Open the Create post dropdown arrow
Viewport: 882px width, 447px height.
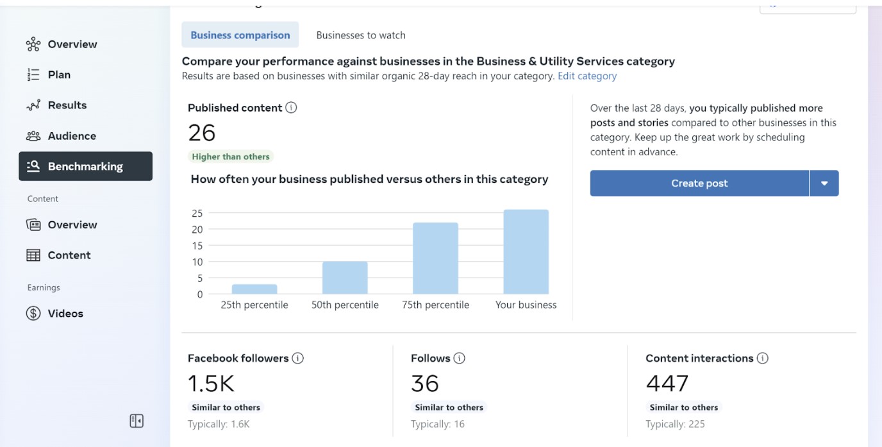(824, 183)
